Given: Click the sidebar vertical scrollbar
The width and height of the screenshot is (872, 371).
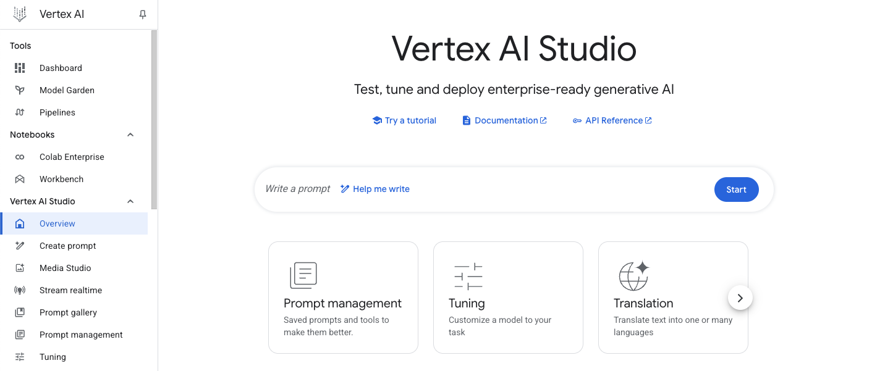Looking at the screenshot, I should click(154, 119).
